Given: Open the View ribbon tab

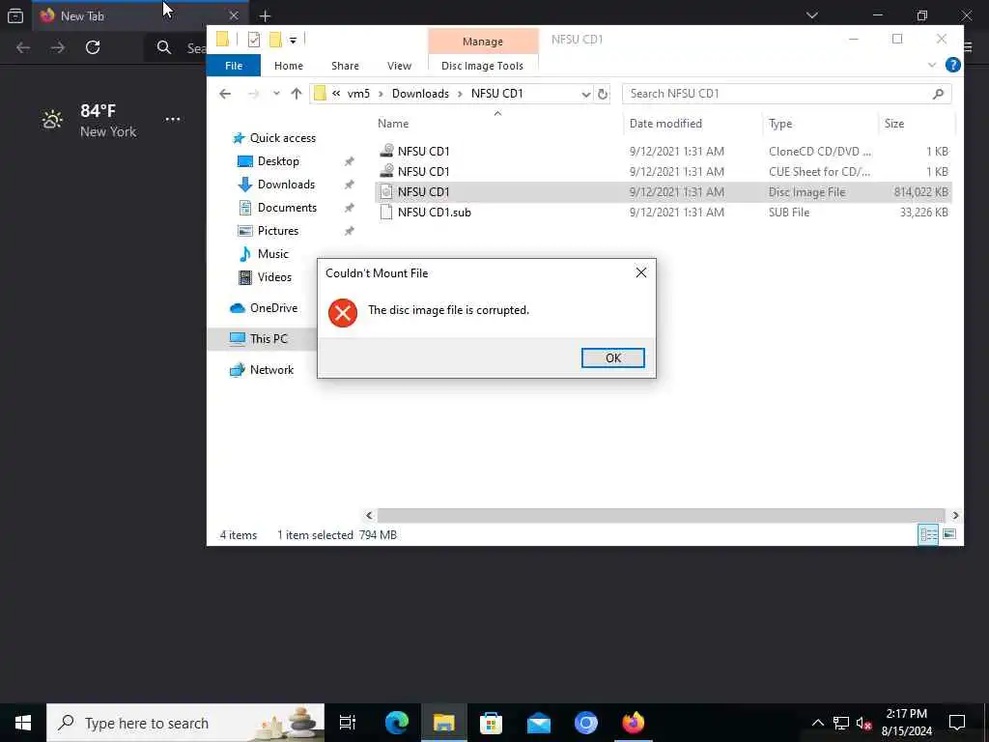Looking at the screenshot, I should (399, 66).
